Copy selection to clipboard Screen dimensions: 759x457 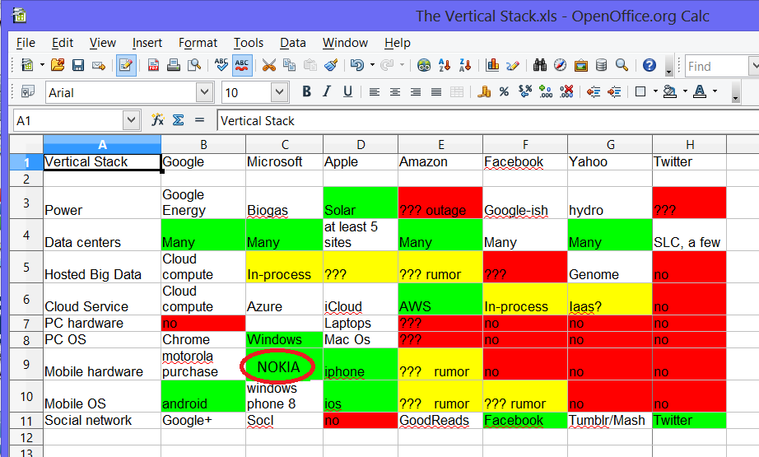pyautogui.click(x=290, y=65)
